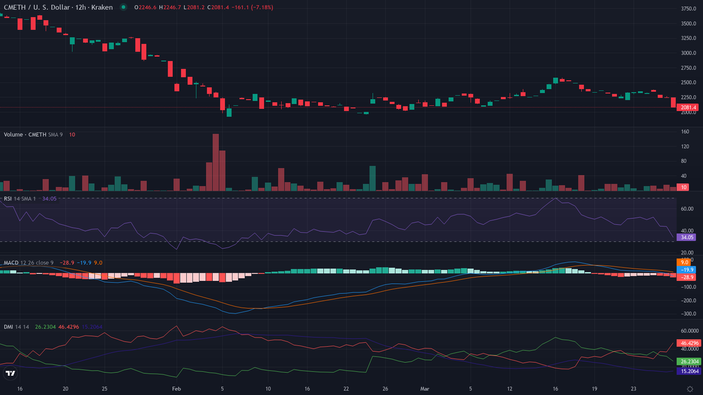Viewport: 703px width, 395px height.
Task: Click the green 26.2304 value in DMI legend
Action: [46, 327]
